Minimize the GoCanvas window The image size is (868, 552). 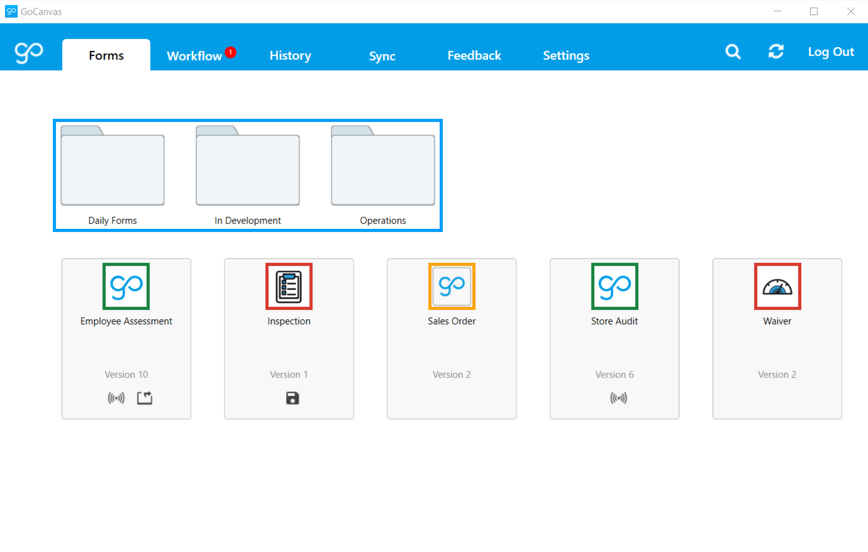pos(777,12)
